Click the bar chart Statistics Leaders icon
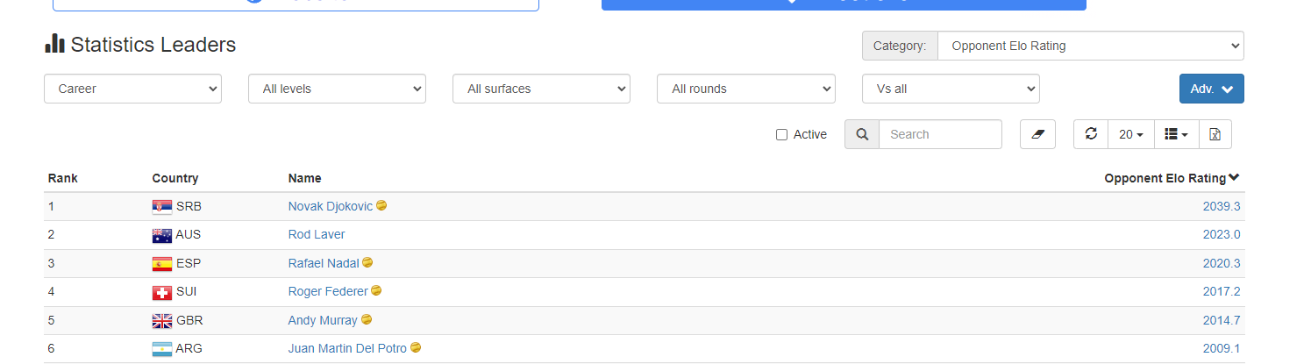The image size is (1311, 364). pos(54,44)
